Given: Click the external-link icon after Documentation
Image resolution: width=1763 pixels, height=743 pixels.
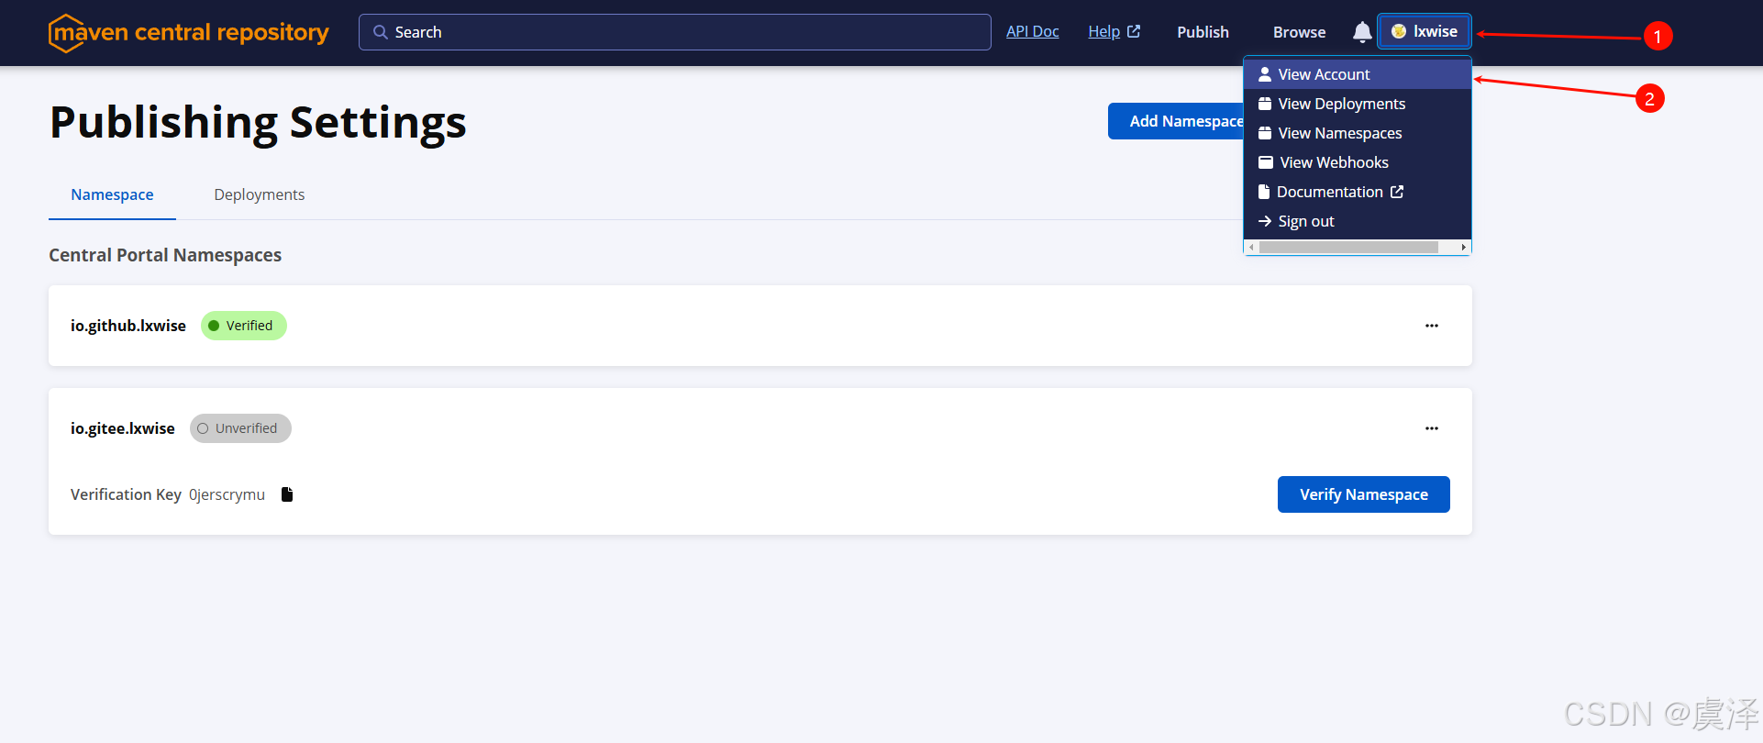Looking at the screenshot, I should coord(1397,192).
